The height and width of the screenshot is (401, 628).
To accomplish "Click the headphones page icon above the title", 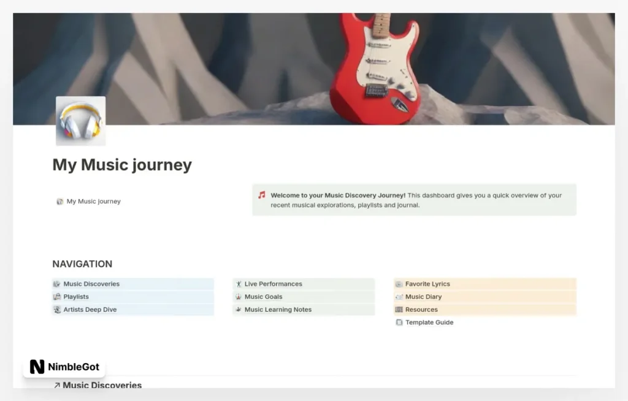I will pyautogui.click(x=80, y=121).
